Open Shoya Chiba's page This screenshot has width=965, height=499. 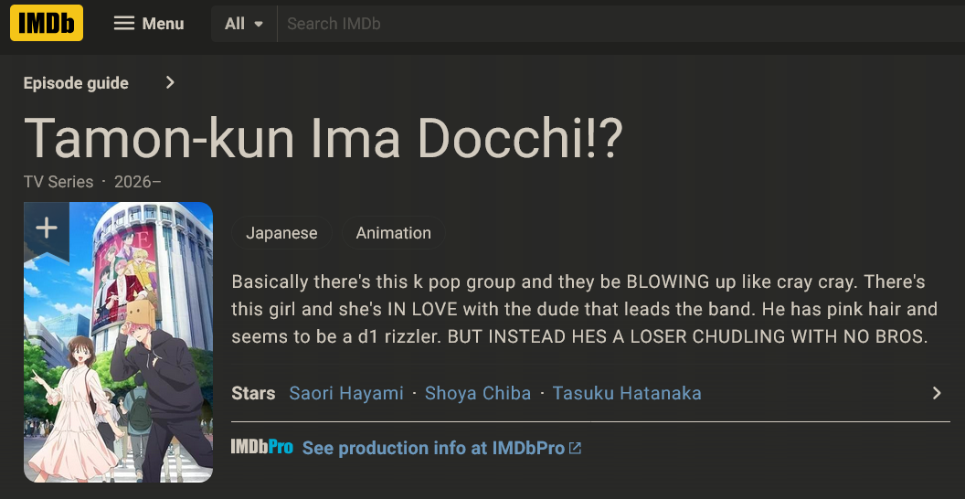(478, 393)
